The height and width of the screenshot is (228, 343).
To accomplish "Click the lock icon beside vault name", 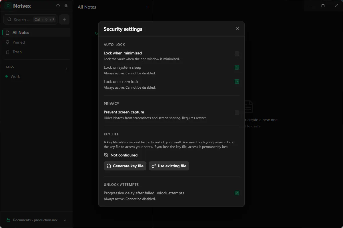I will [8, 220].
